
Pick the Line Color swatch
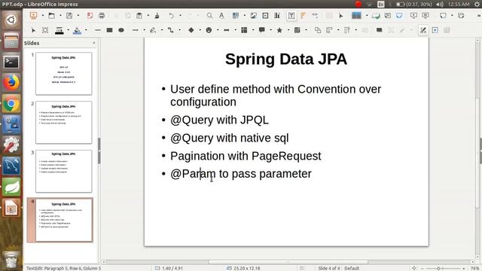point(59,30)
